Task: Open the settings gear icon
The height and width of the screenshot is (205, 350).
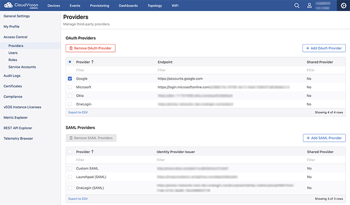Action: 343,5
